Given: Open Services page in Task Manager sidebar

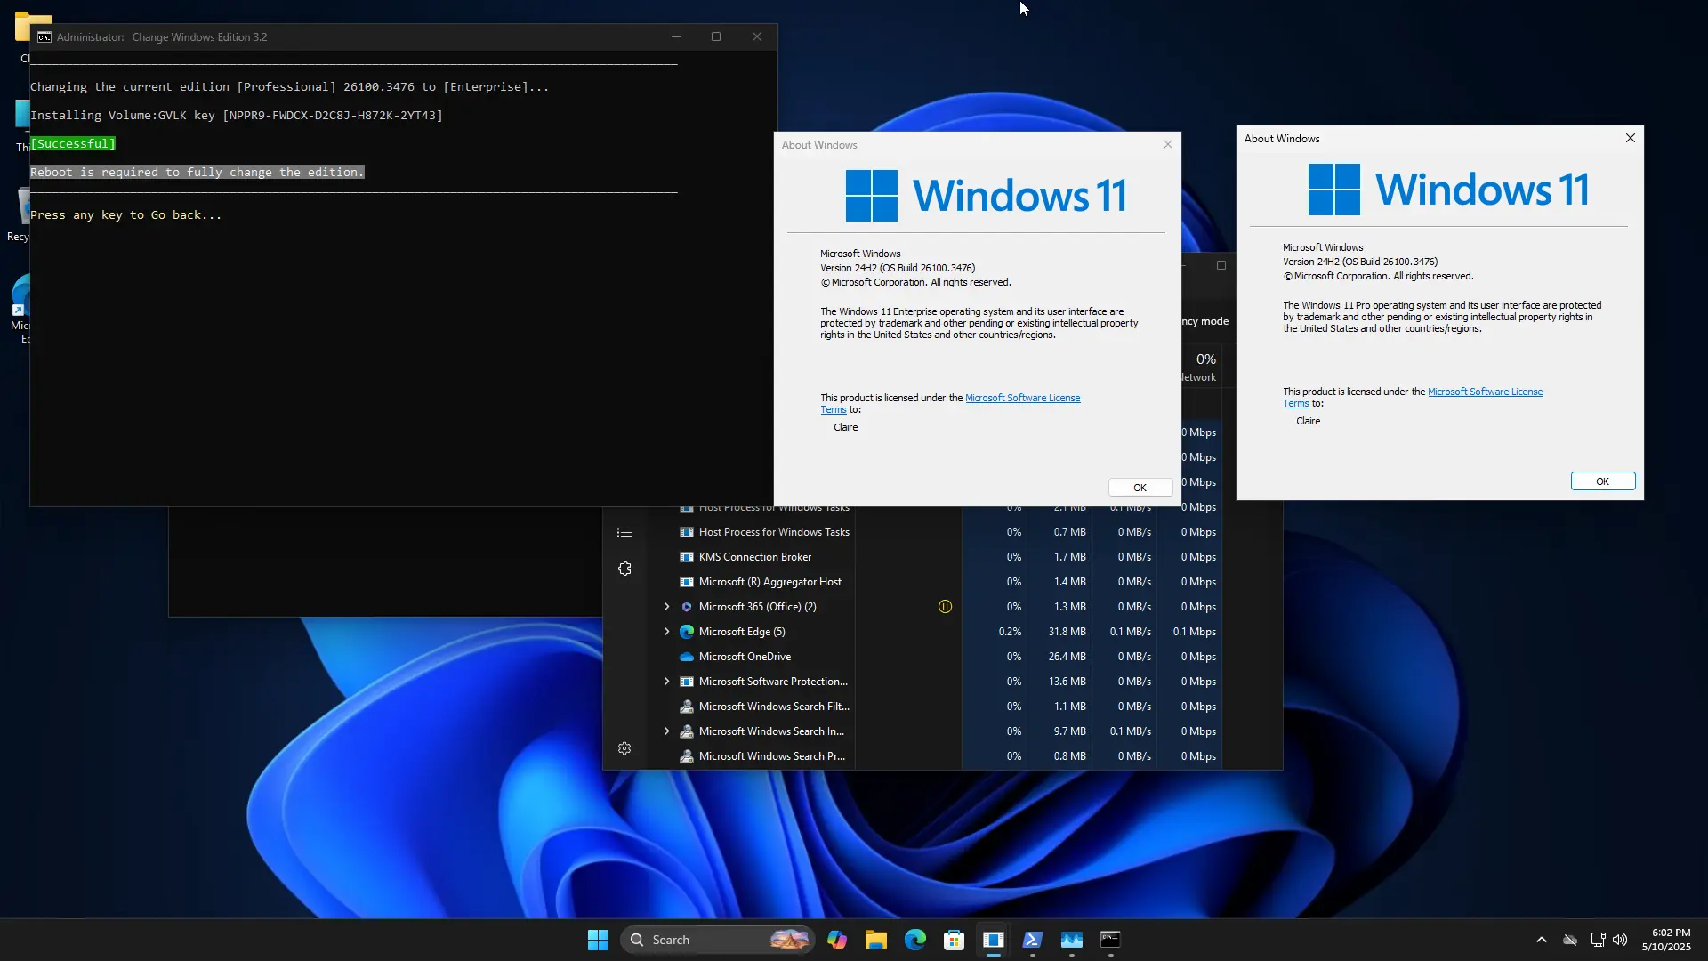Looking at the screenshot, I should click(x=624, y=569).
